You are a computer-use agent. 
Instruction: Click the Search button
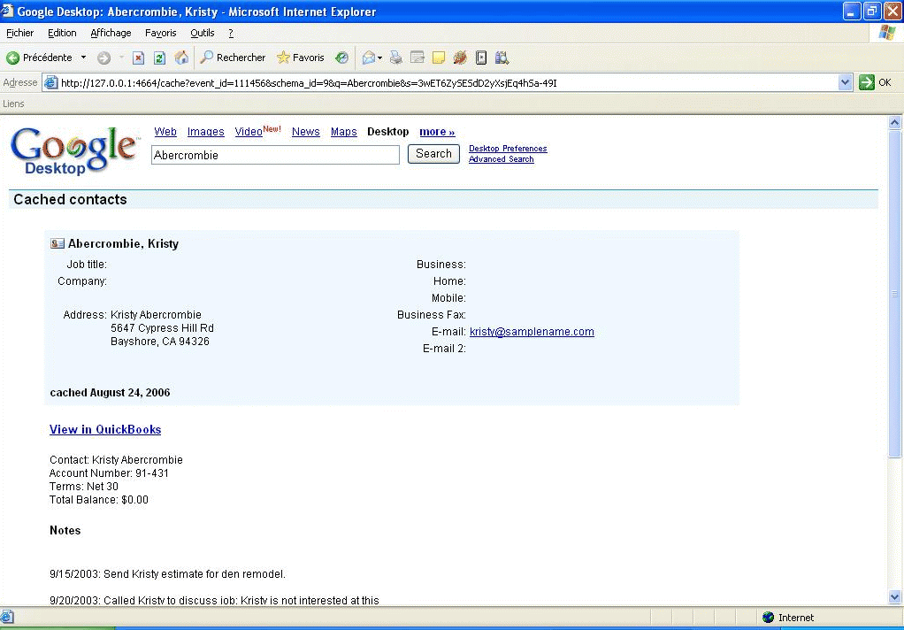click(x=433, y=153)
